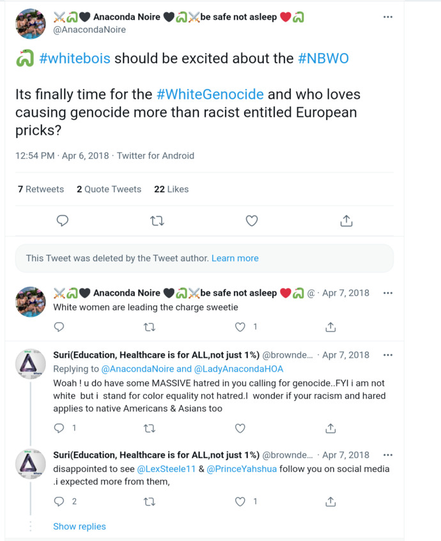Like the 'White women are leading' reply
Image resolution: width=441 pixels, height=541 pixels.
coord(240,327)
